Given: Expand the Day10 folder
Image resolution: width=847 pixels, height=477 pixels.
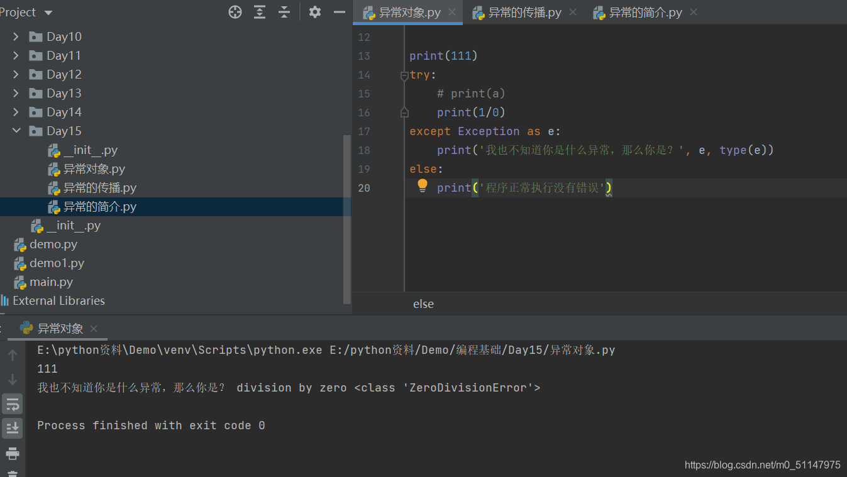Looking at the screenshot, I should (16, 36).
